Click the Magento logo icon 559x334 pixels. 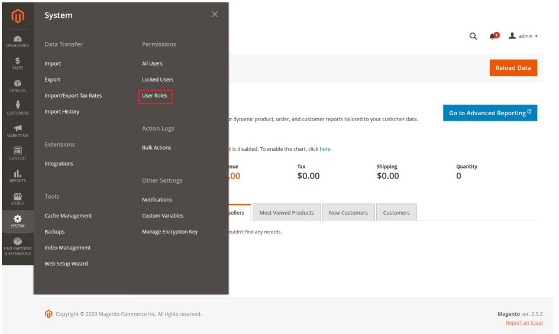[17, 16]
